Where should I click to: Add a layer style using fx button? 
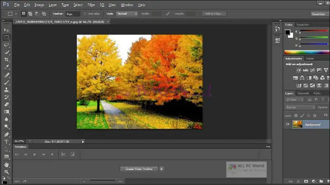(x=298, y=181)
